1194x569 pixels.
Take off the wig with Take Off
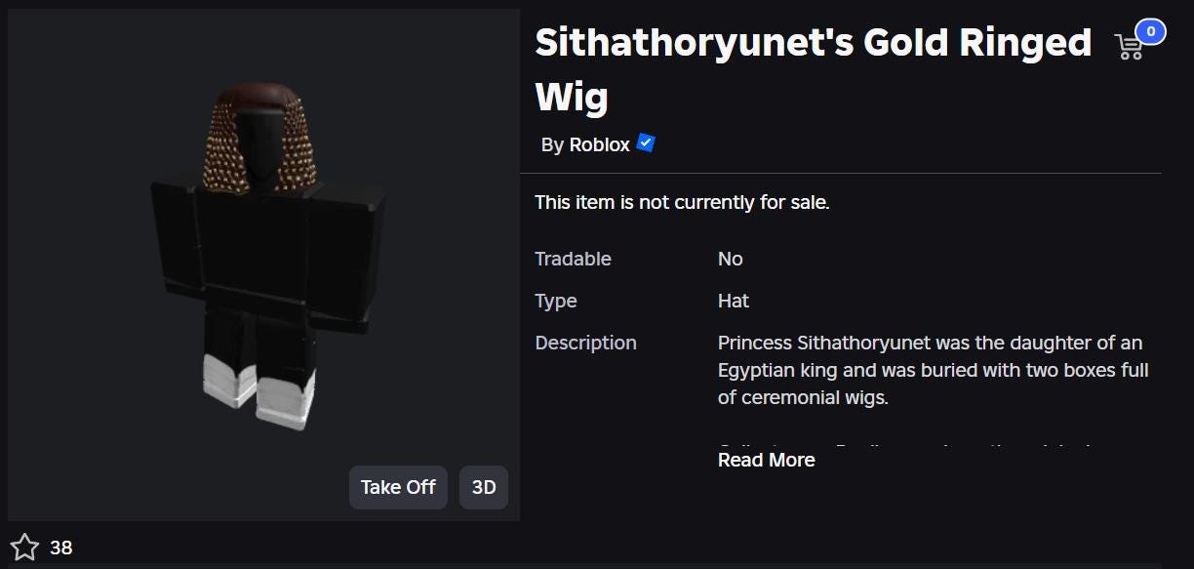398,487
